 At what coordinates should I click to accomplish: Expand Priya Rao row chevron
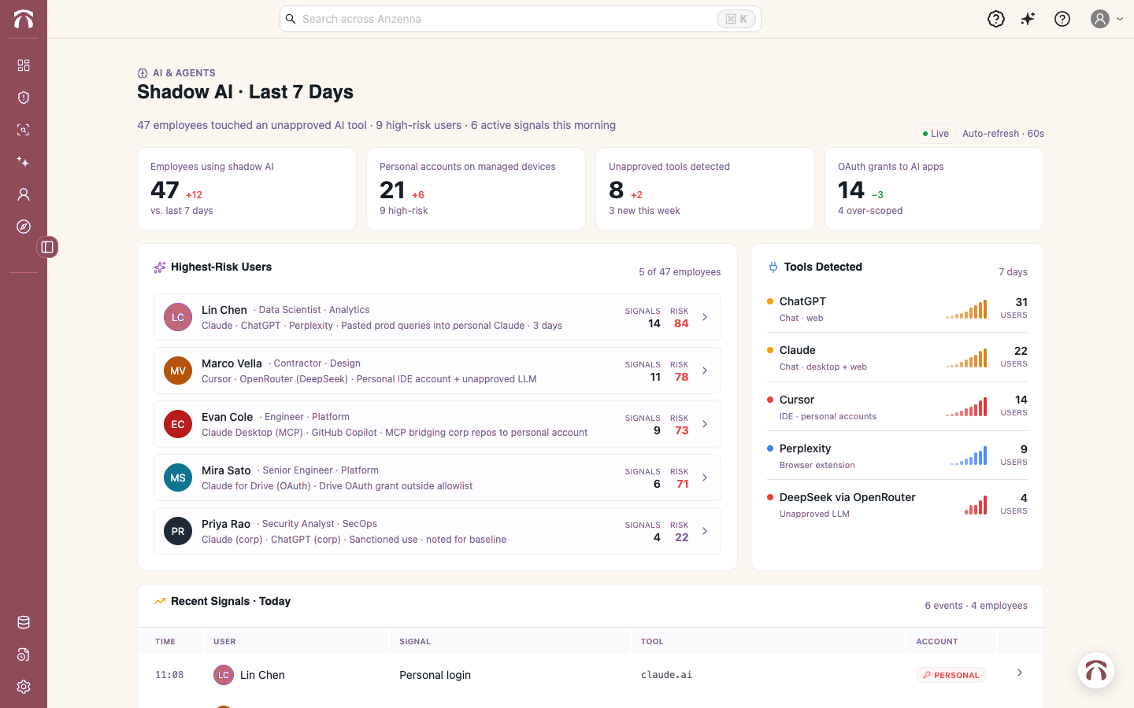[x=705, y=531]
